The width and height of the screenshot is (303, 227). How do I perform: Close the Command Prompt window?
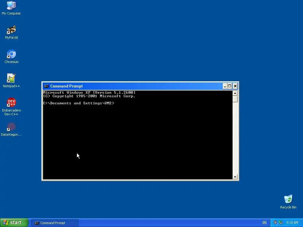tap(235, 86)
